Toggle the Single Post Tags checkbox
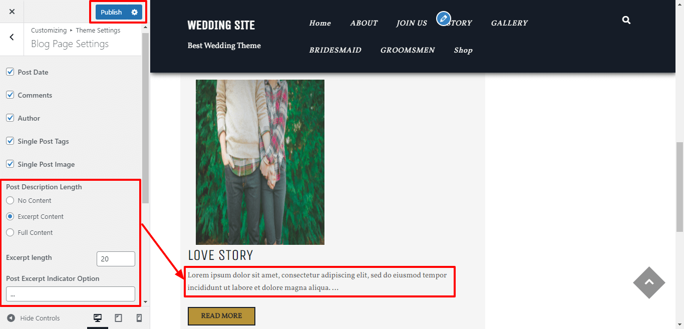 click(x=10, y=141)
